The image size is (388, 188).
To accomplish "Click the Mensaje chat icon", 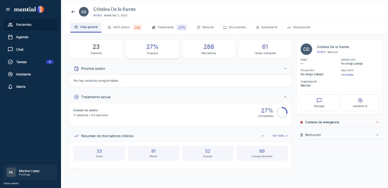I will [319, 100].
